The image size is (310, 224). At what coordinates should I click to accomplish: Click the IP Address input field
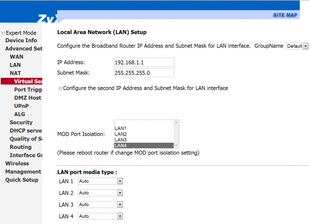point(144,62)
